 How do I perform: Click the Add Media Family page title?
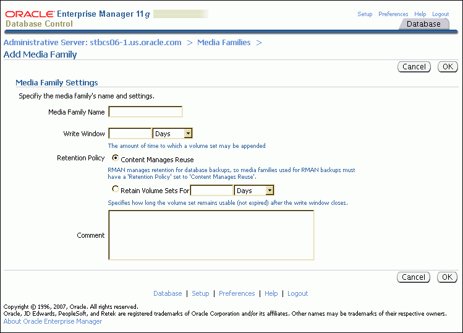coord(40,54)
